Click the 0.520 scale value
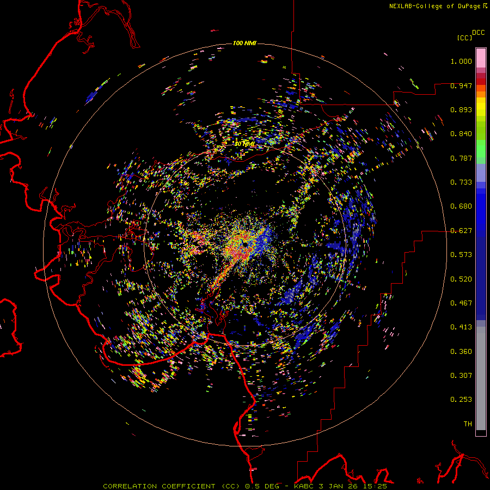 tap(461, 279)
